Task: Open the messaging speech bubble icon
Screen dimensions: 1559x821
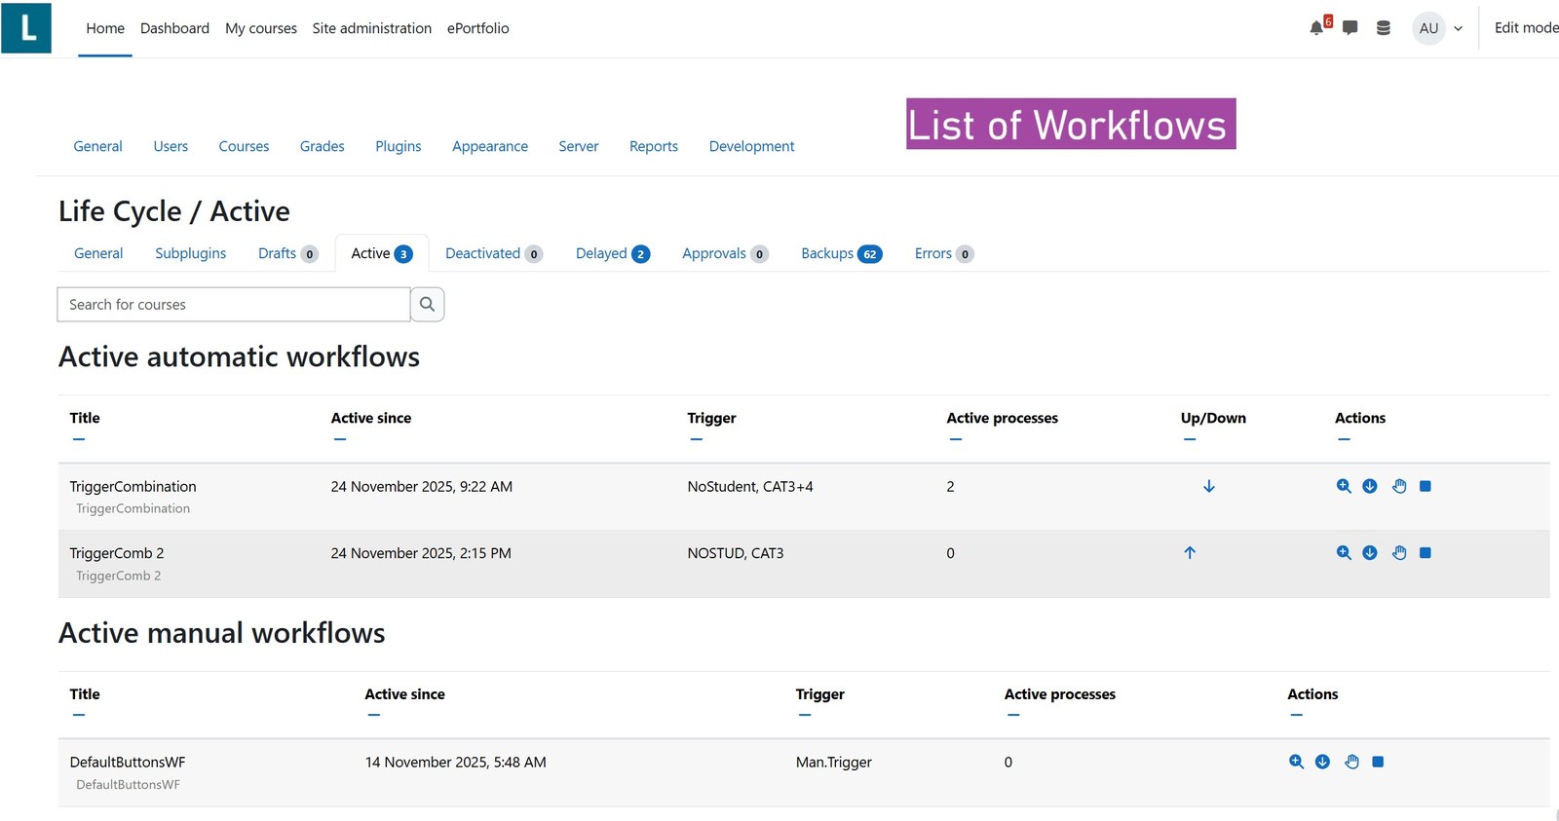Action: 1350,28
